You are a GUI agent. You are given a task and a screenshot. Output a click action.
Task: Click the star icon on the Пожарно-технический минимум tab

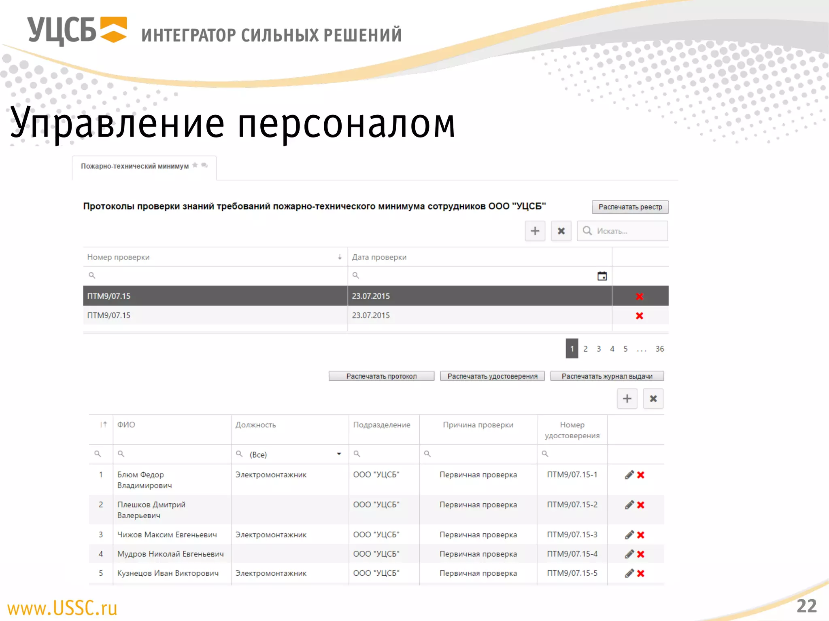(195, 165)
